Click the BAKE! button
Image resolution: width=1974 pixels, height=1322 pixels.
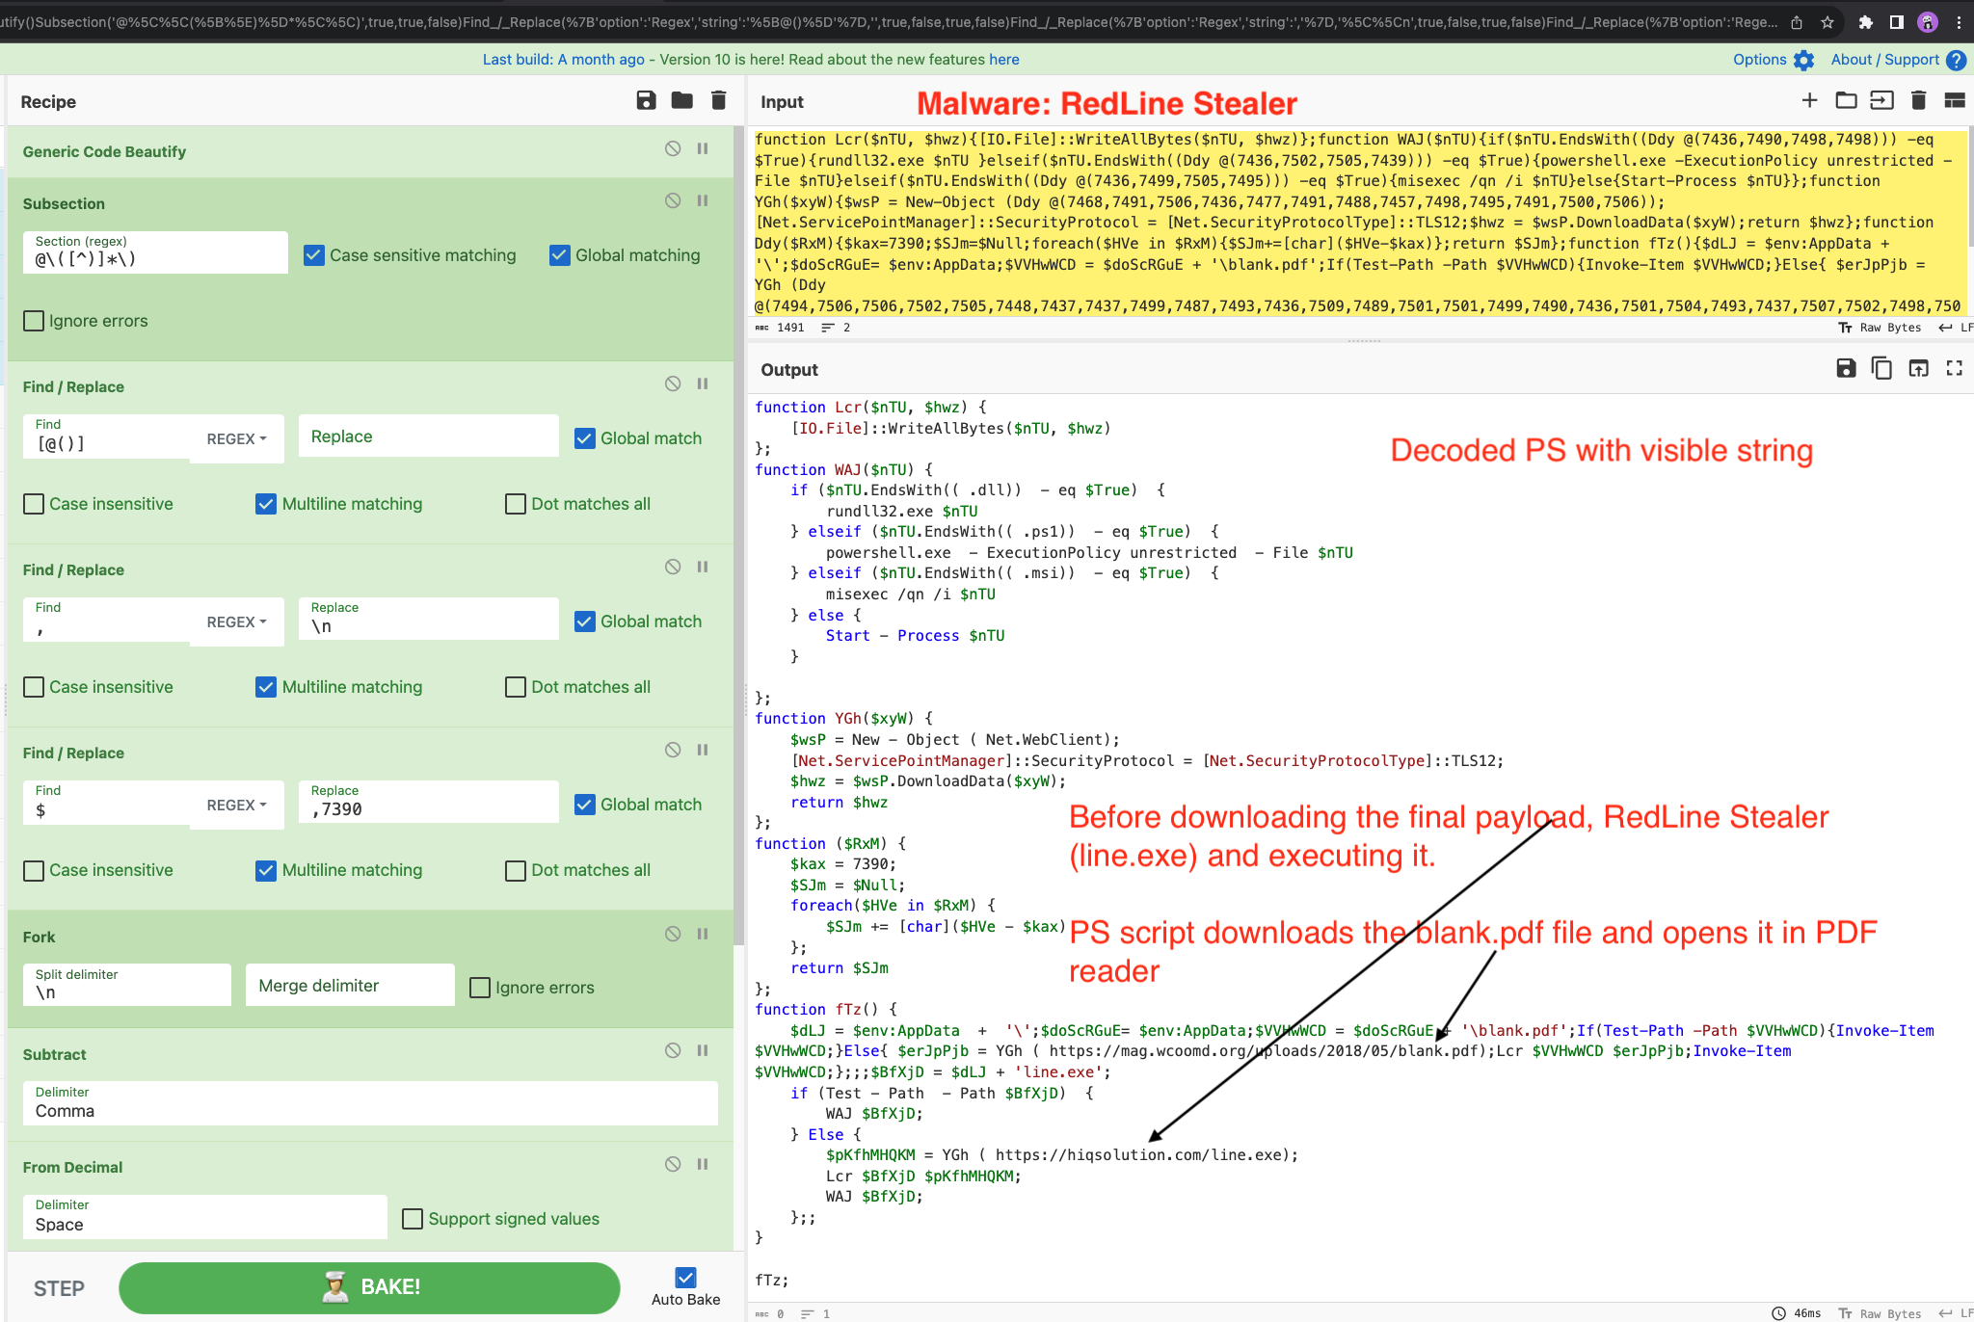[369, 1287]
